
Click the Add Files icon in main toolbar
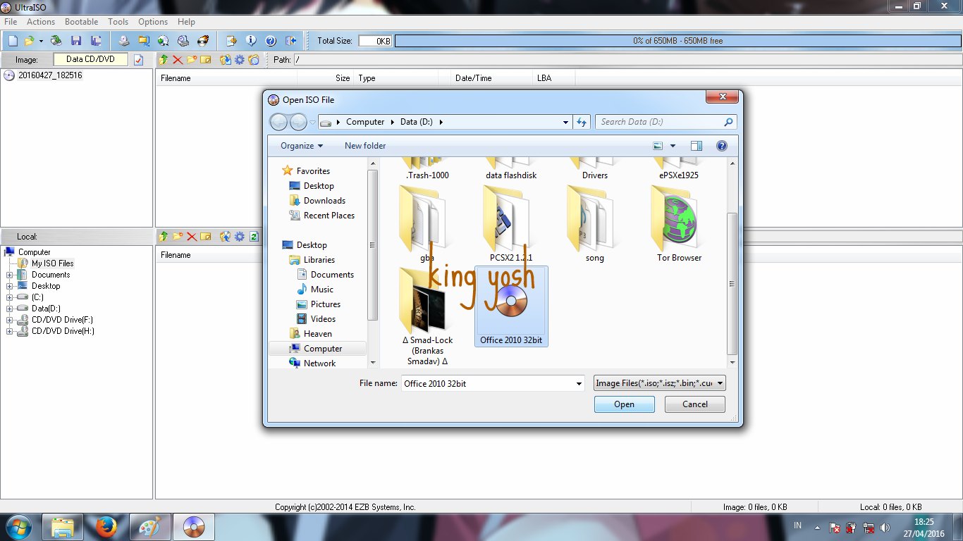coord(231,41)
